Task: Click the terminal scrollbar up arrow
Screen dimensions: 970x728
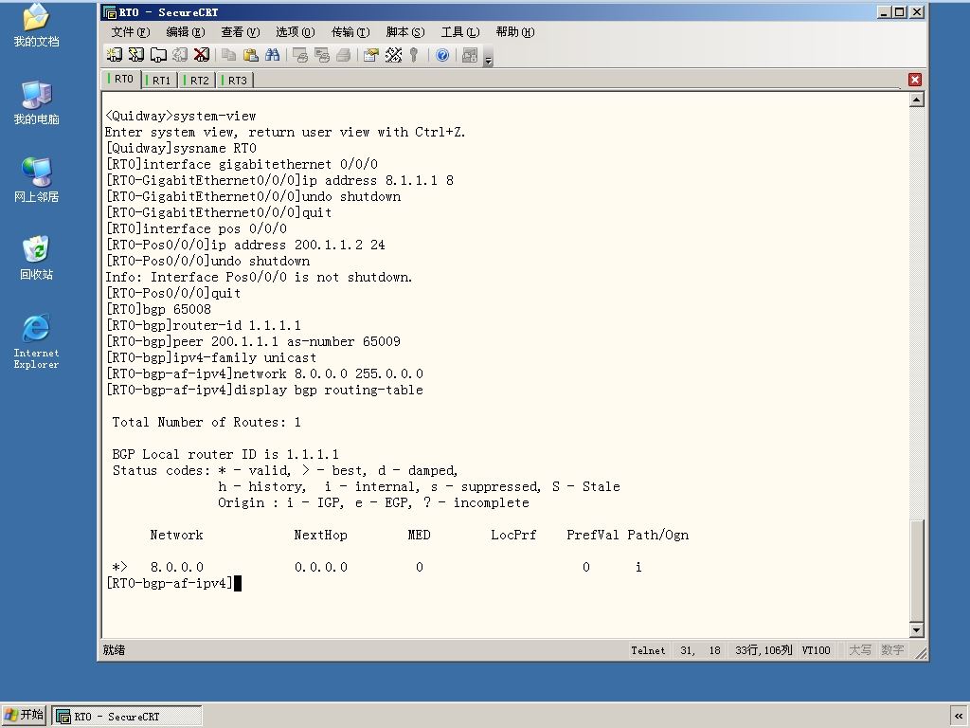Action: (x=917, y=100)
